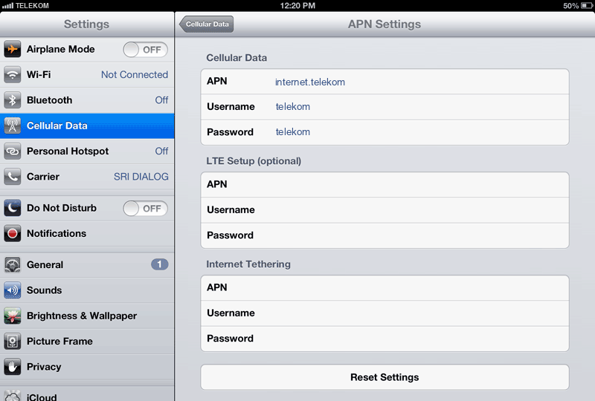The height and width of the screenshot is (401, 595).
Task: Tap the Cellular Data antenna icon
Action: pos(12,125)
